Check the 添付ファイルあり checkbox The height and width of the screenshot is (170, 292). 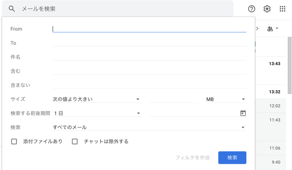coord(14,141)
